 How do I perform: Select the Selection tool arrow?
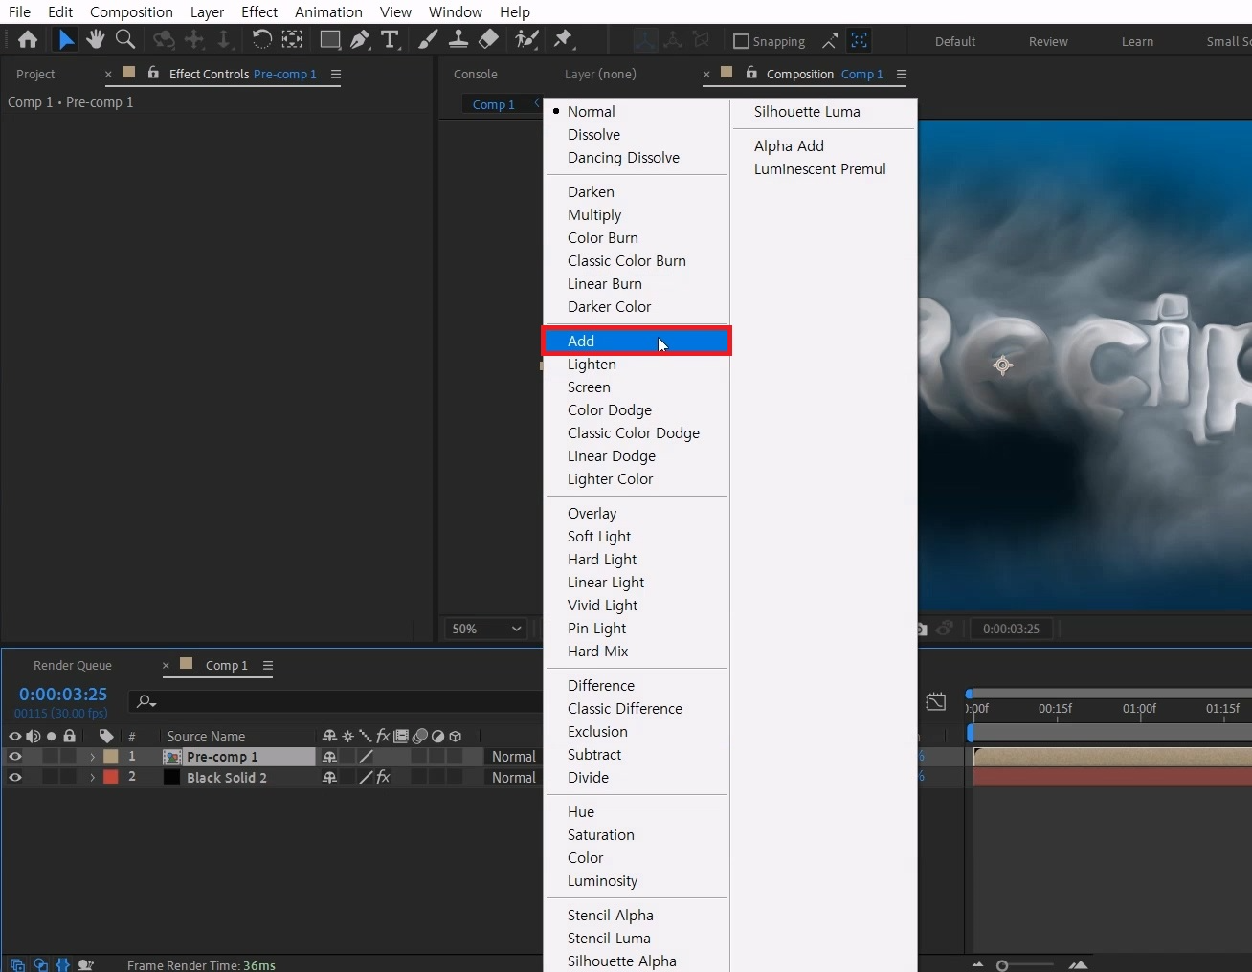(65, 39)
